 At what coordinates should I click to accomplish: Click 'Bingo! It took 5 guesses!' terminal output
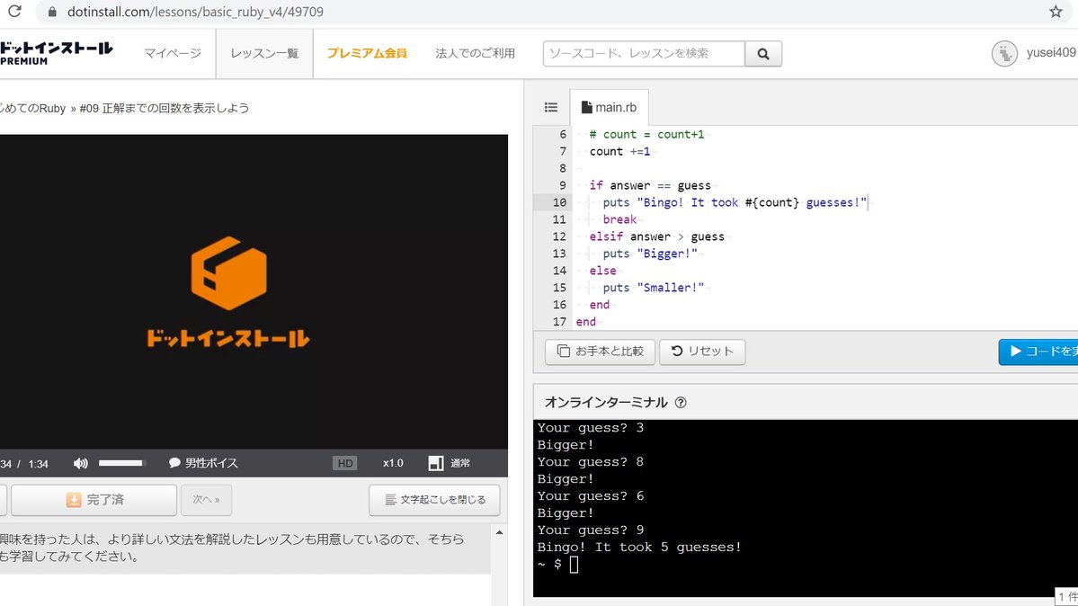[639, 548]
